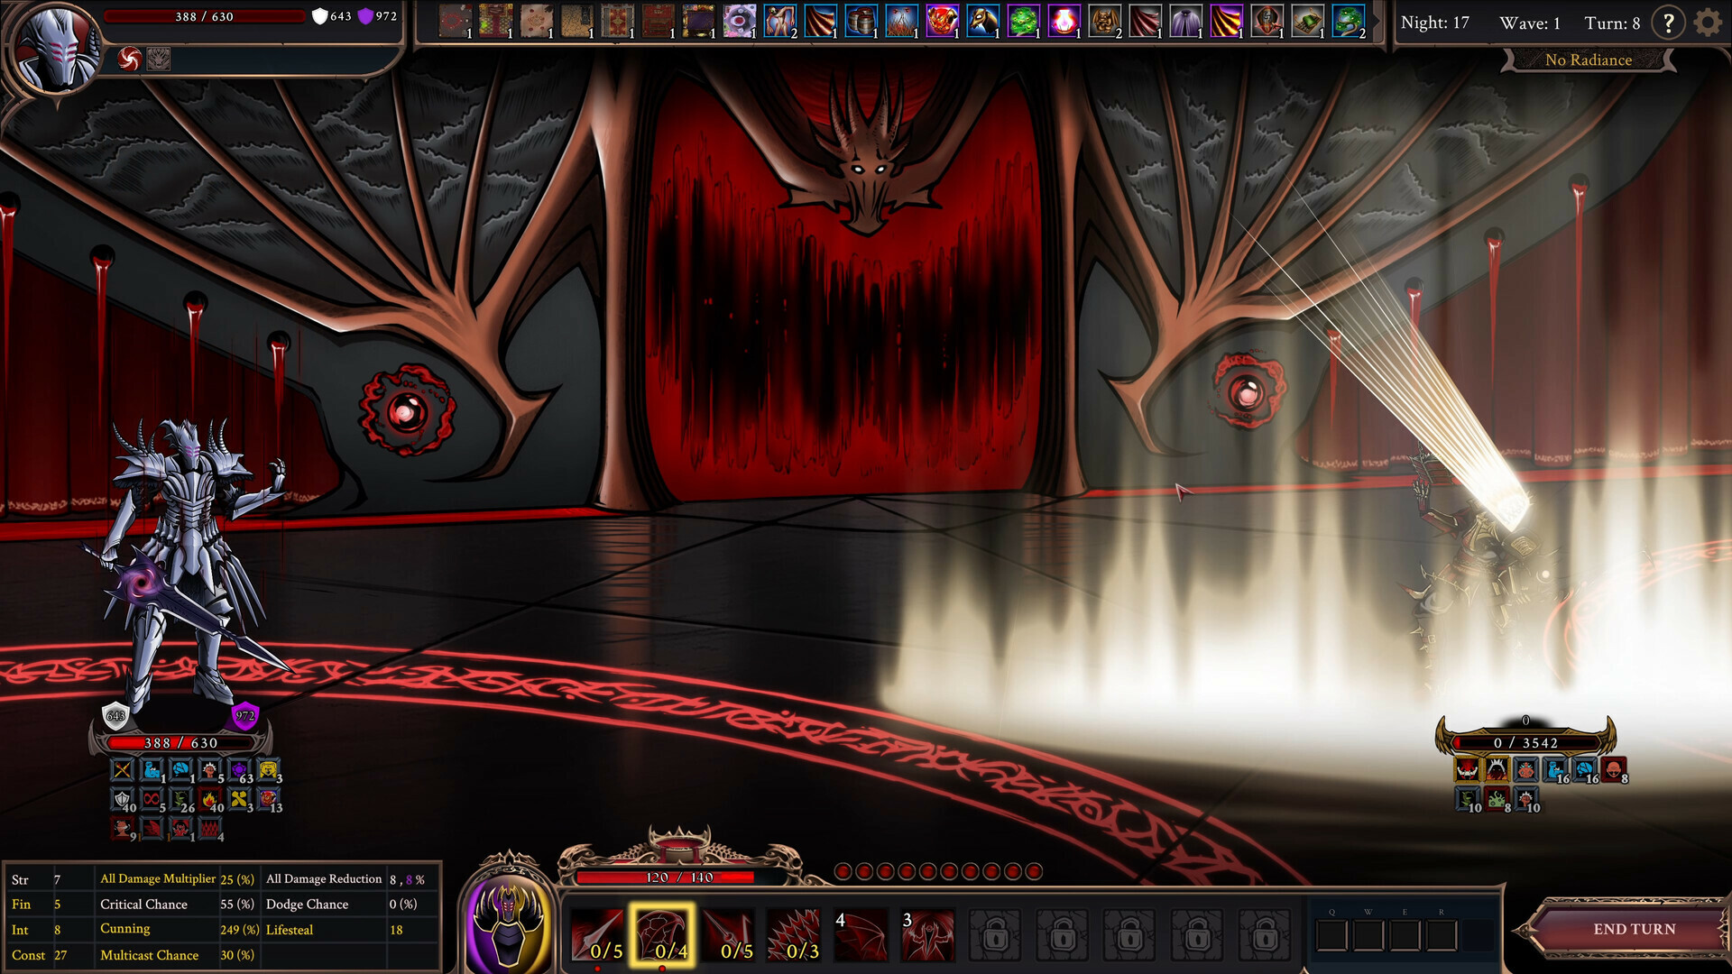Select the horse head item in the top inventory bar
The image size is (1732, 974).
pos(986,22)
